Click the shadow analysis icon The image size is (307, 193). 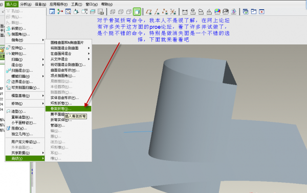[234, 12]
